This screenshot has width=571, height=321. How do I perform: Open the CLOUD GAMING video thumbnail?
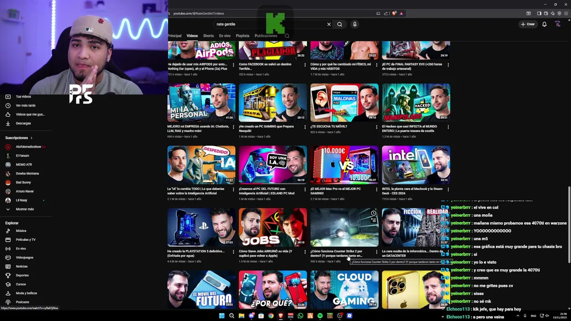point(344,290)
